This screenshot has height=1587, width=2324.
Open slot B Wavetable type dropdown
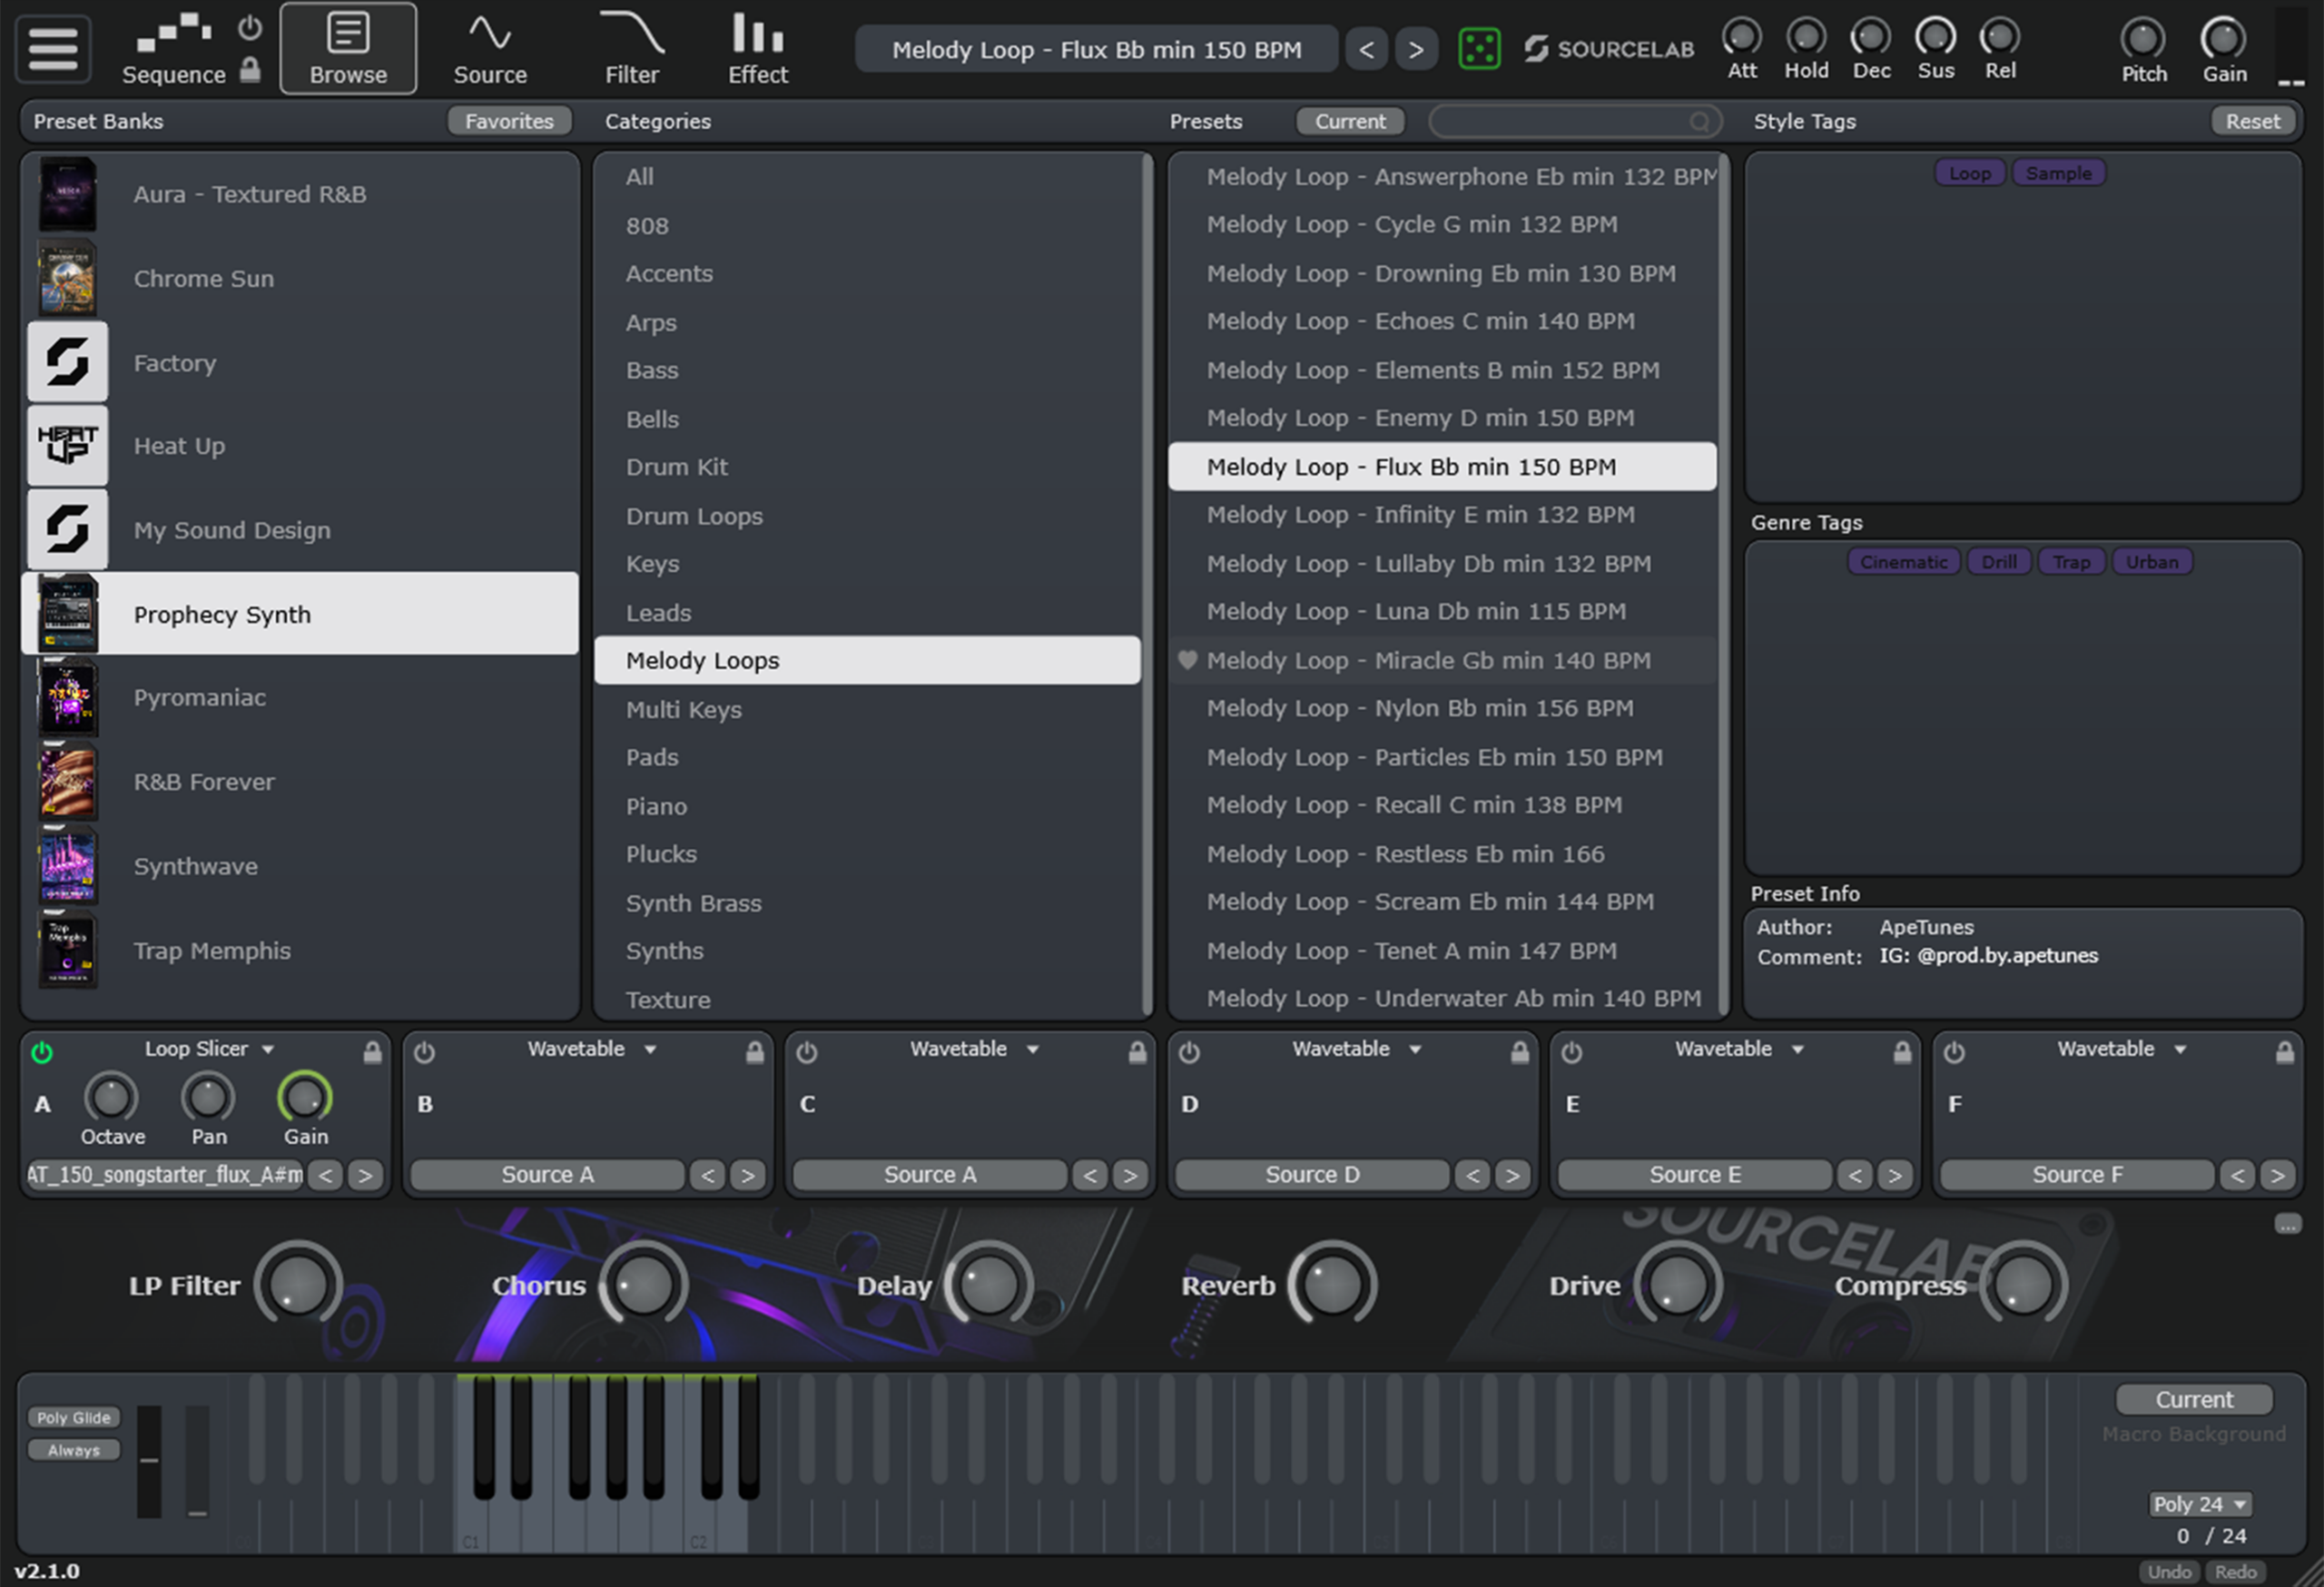592,1049
